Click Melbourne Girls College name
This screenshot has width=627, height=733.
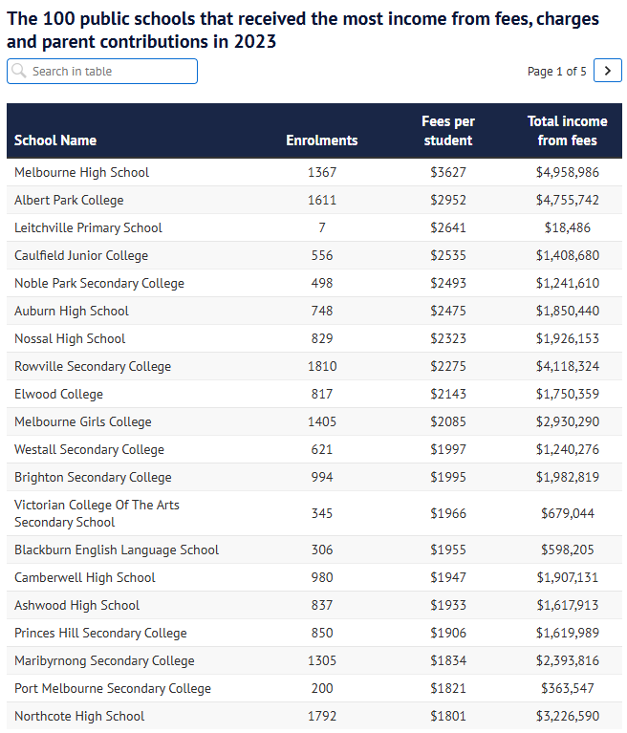tap(83, 421)
